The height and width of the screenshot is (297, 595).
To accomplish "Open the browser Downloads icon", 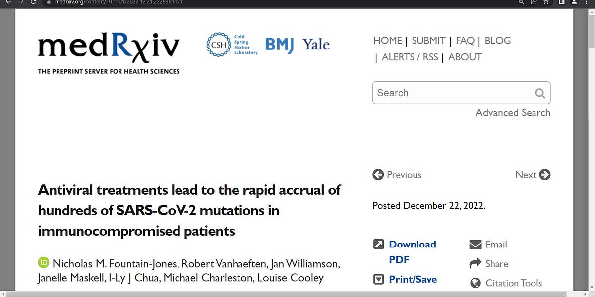I will [x=561, y=3].
